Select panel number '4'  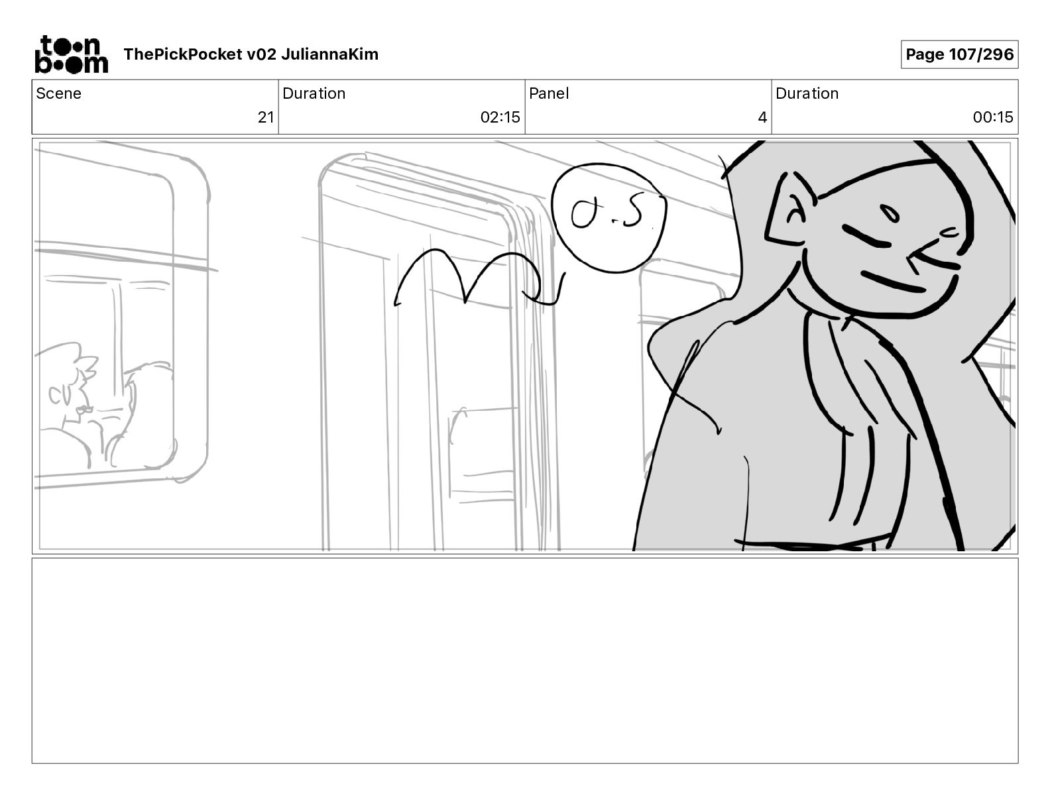762,117
